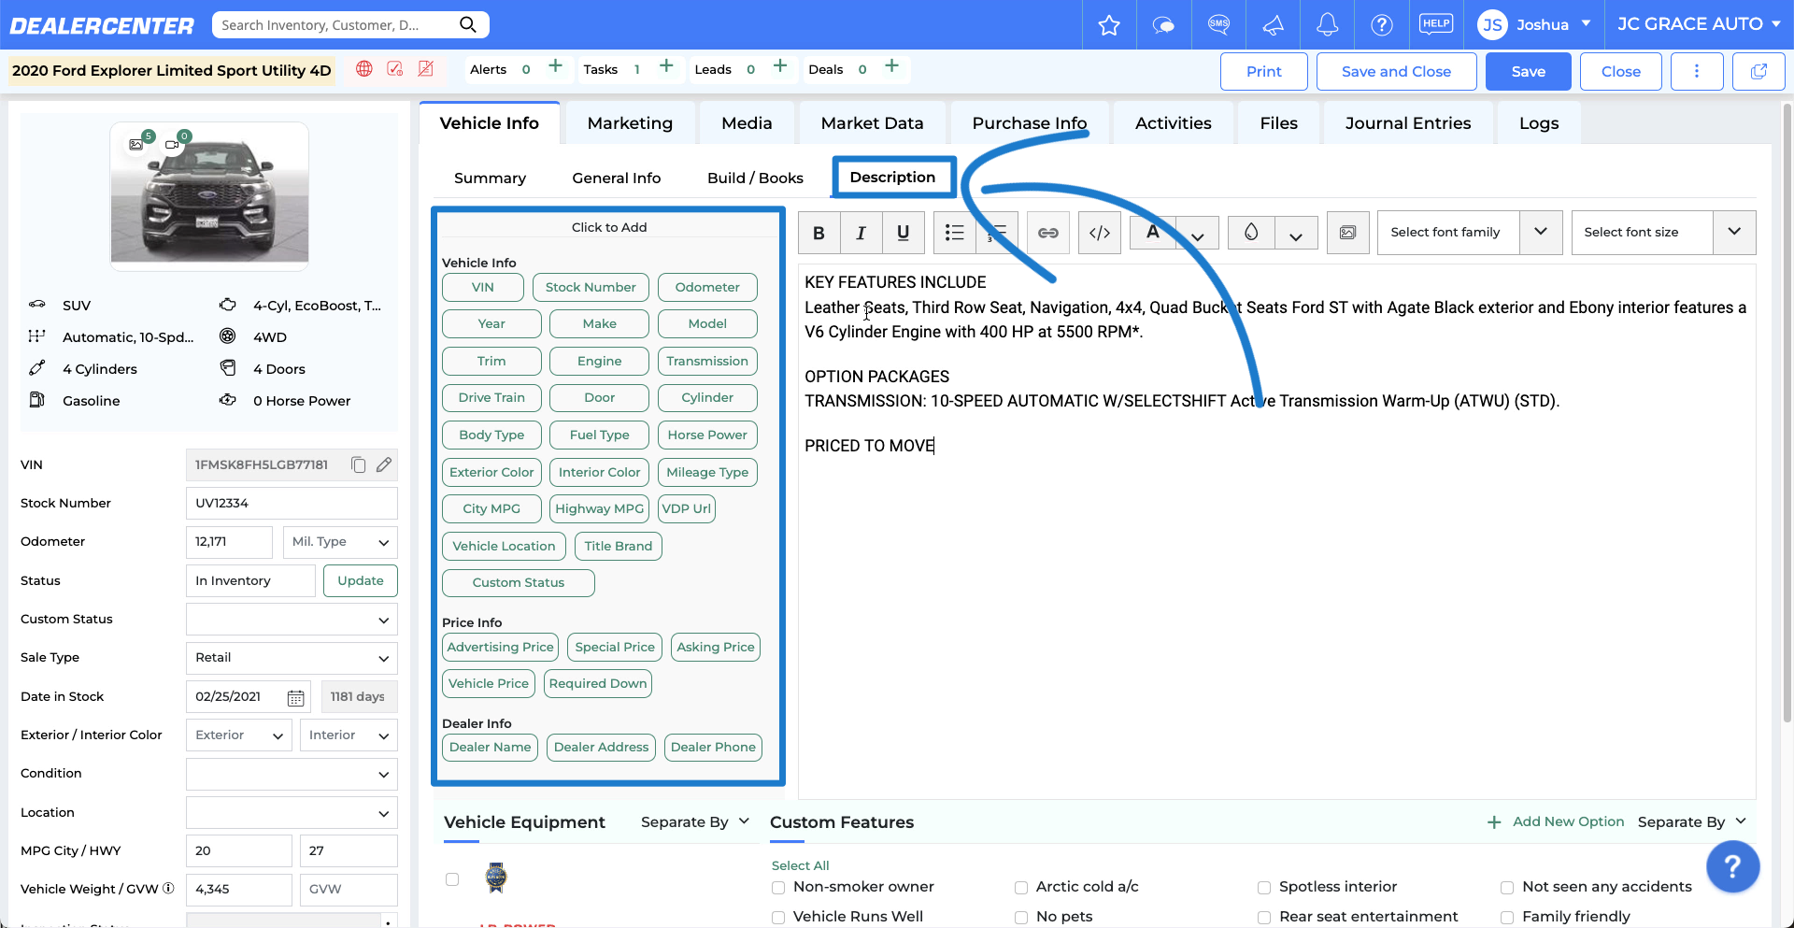
Task: Open the more options three-dot menu
Action: pyautogui.click(x=1697, y=71)
